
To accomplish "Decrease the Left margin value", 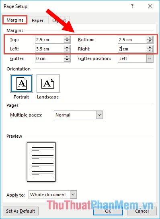I will (67, 50).
